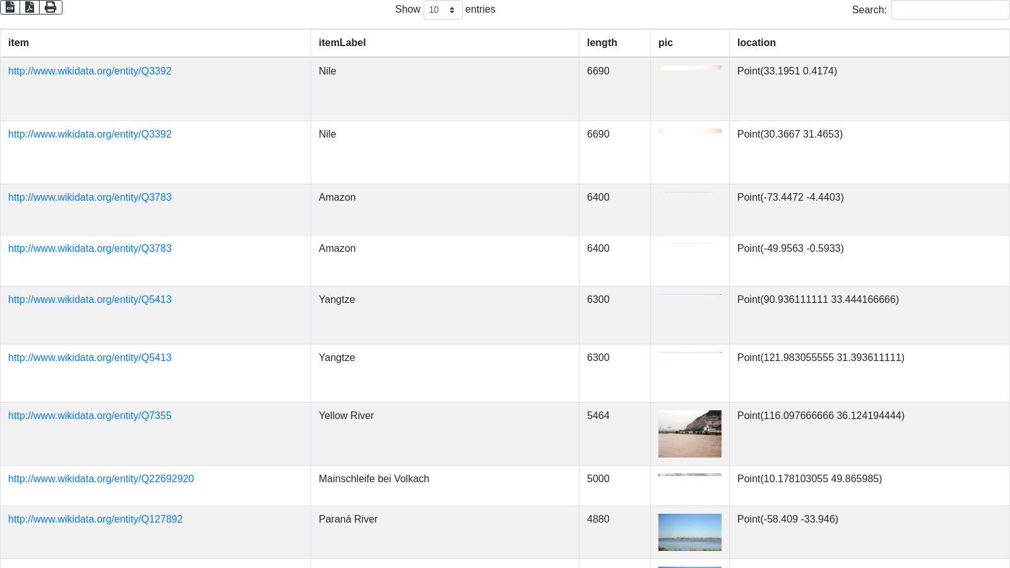The image size is (1010, 568).
Task: Open Yellow River Q7355 entity link
Action: click(x=90, y=416)
